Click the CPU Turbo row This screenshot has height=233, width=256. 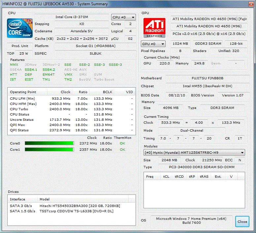tap(72, 109)
